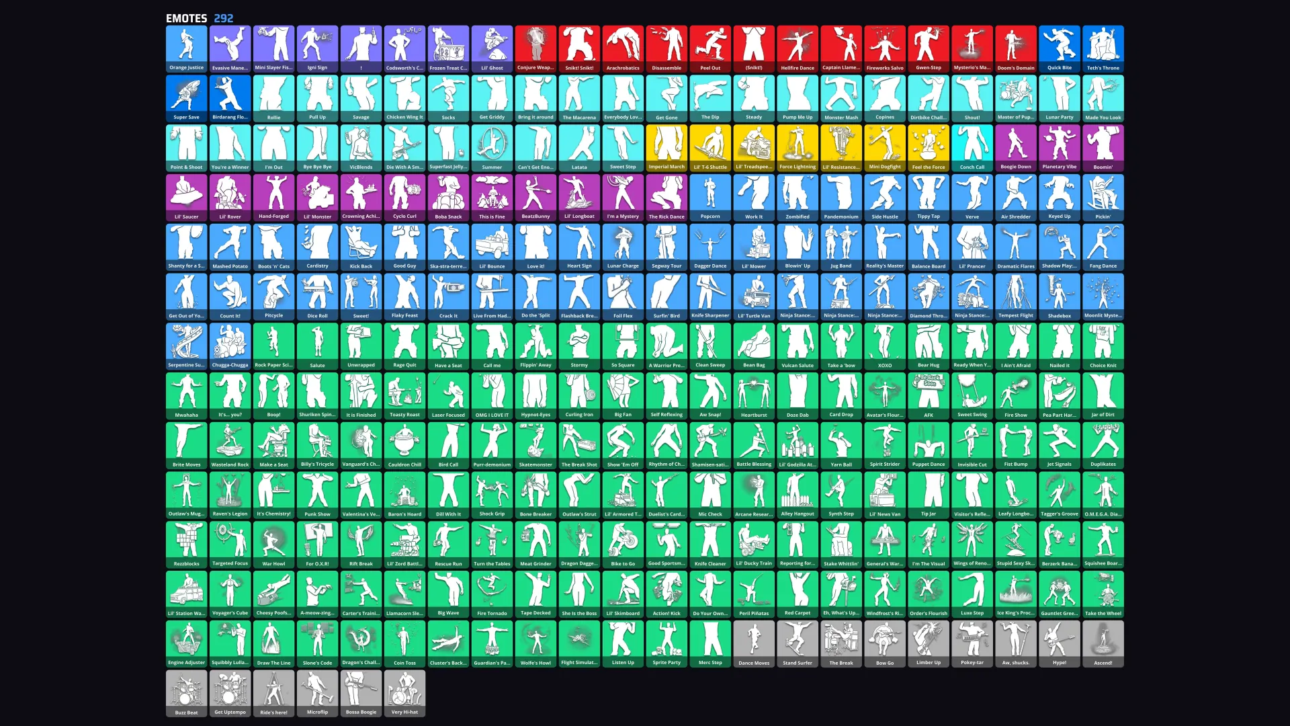1290x726 pixels.
Task: Pick the Hellfire Dance emote
Action: 798,49
